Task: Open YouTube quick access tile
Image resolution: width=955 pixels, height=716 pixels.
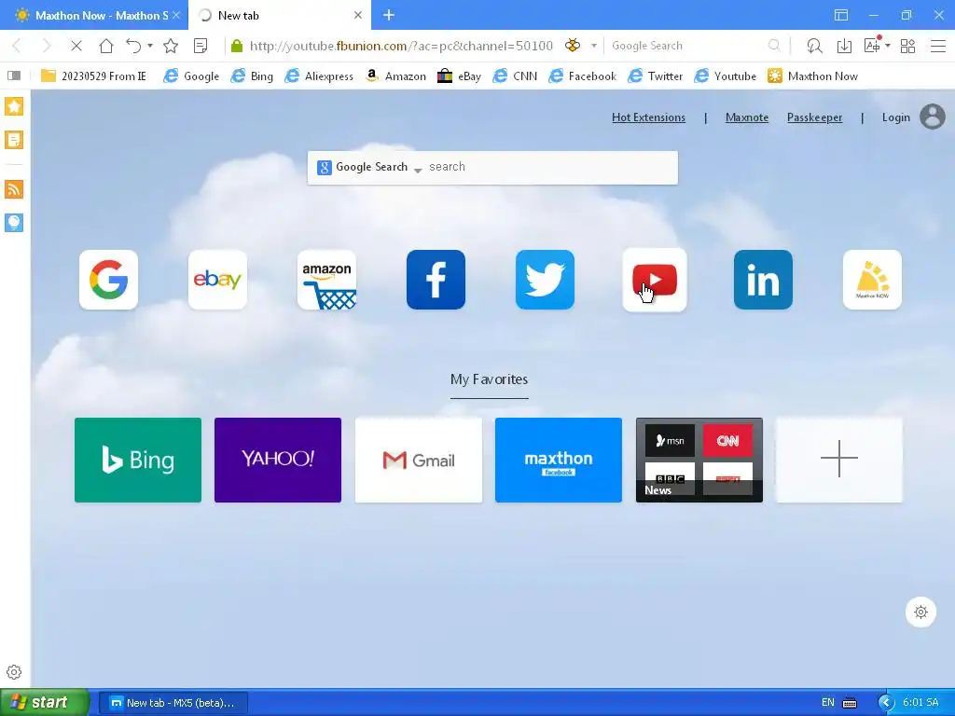Action: [x=655, y=280]
